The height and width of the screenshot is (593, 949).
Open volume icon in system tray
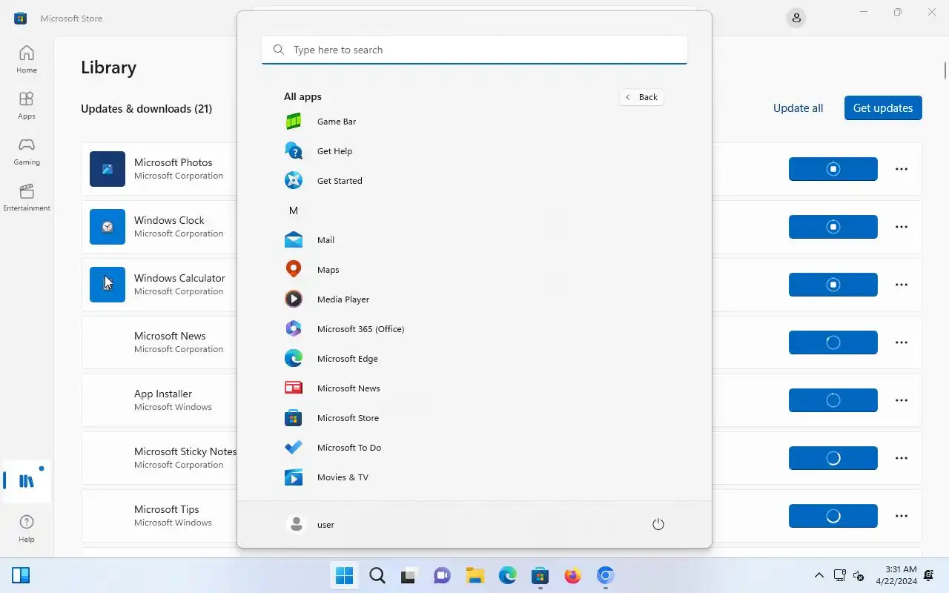click(x=859, y=575)
